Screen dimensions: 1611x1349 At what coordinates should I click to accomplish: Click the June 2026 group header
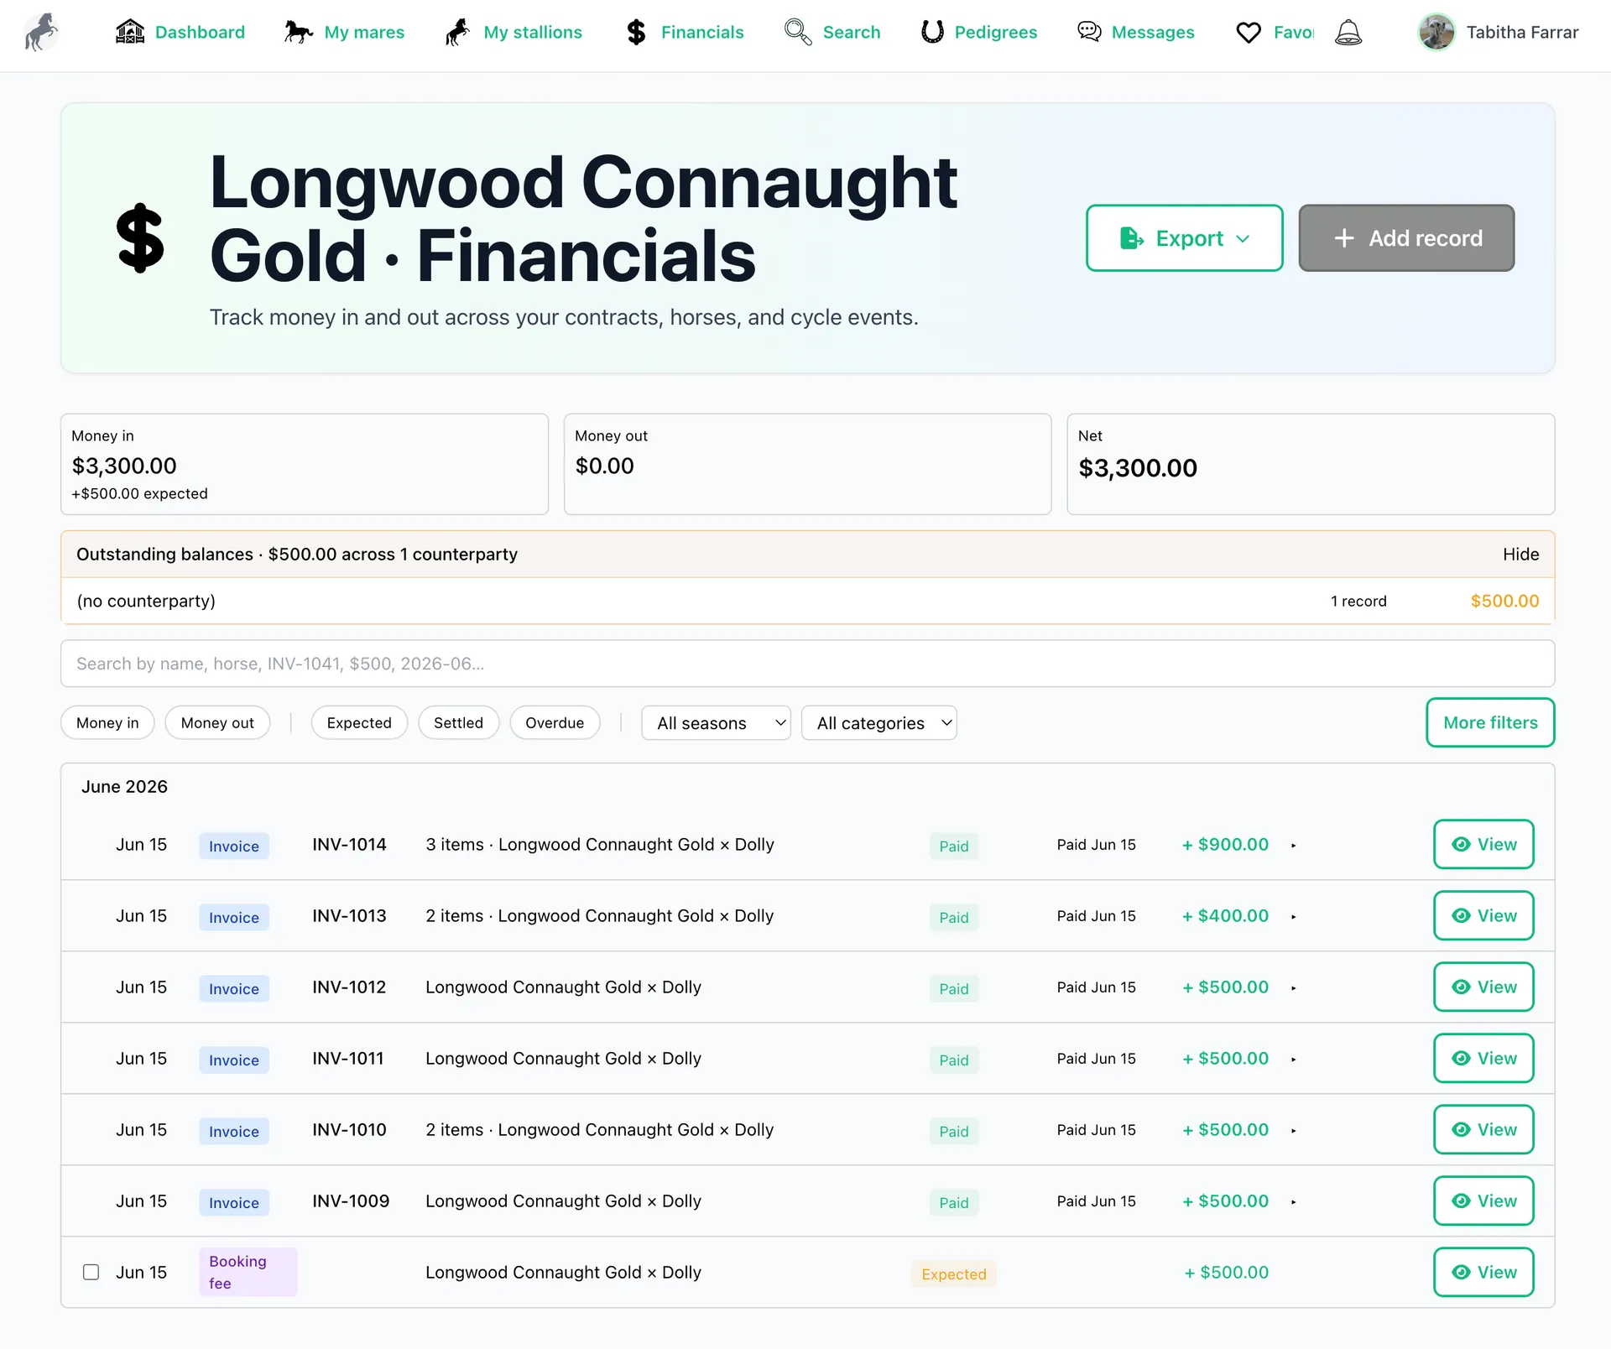(124, 787)
